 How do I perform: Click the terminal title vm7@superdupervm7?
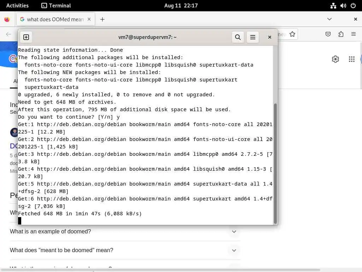tap(147, 37)
